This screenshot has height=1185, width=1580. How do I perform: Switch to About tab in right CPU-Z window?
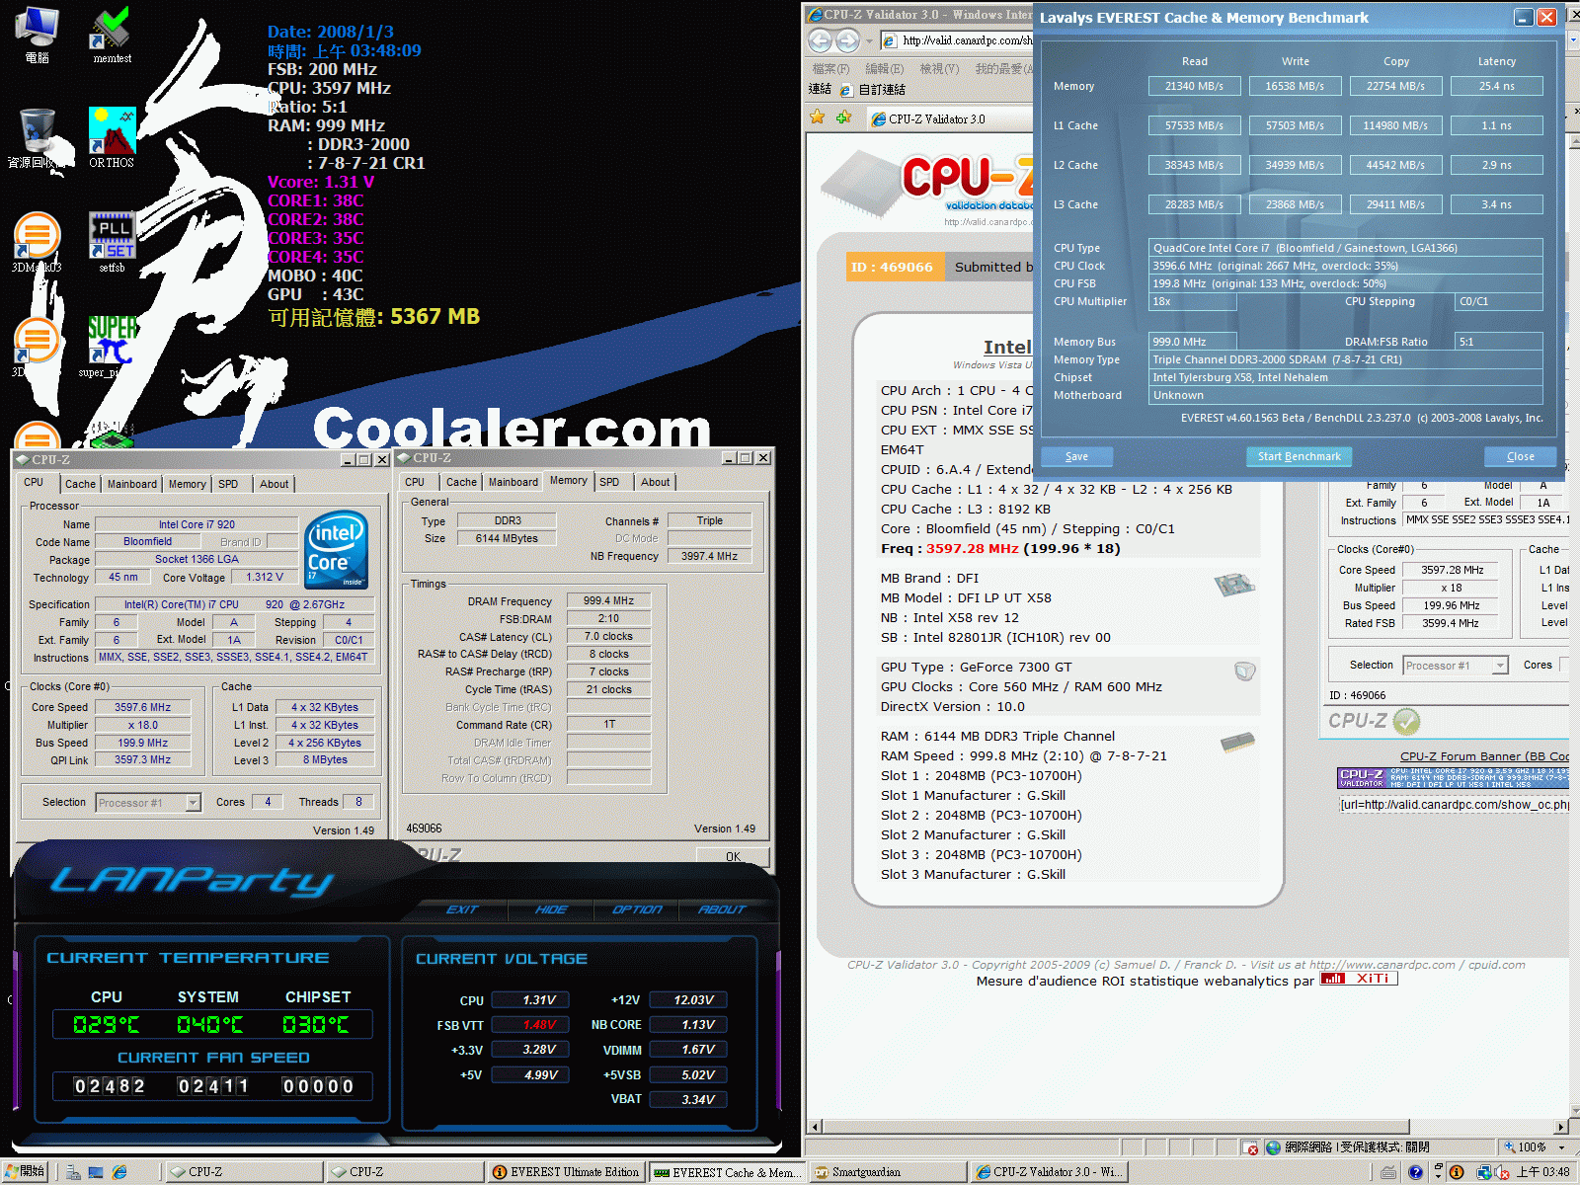(655, 482)
